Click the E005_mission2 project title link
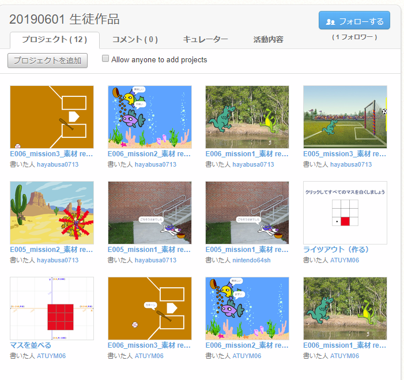 coord(51,250)
